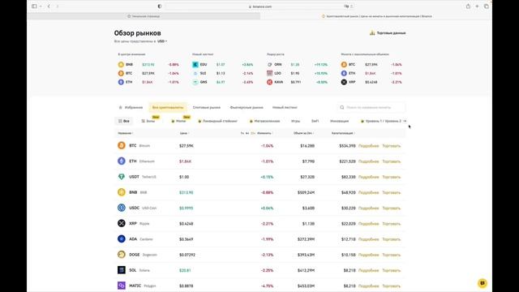Screen dimensions: 519x292
Task: Sort table by Название column header
Action: pos(126,133)
